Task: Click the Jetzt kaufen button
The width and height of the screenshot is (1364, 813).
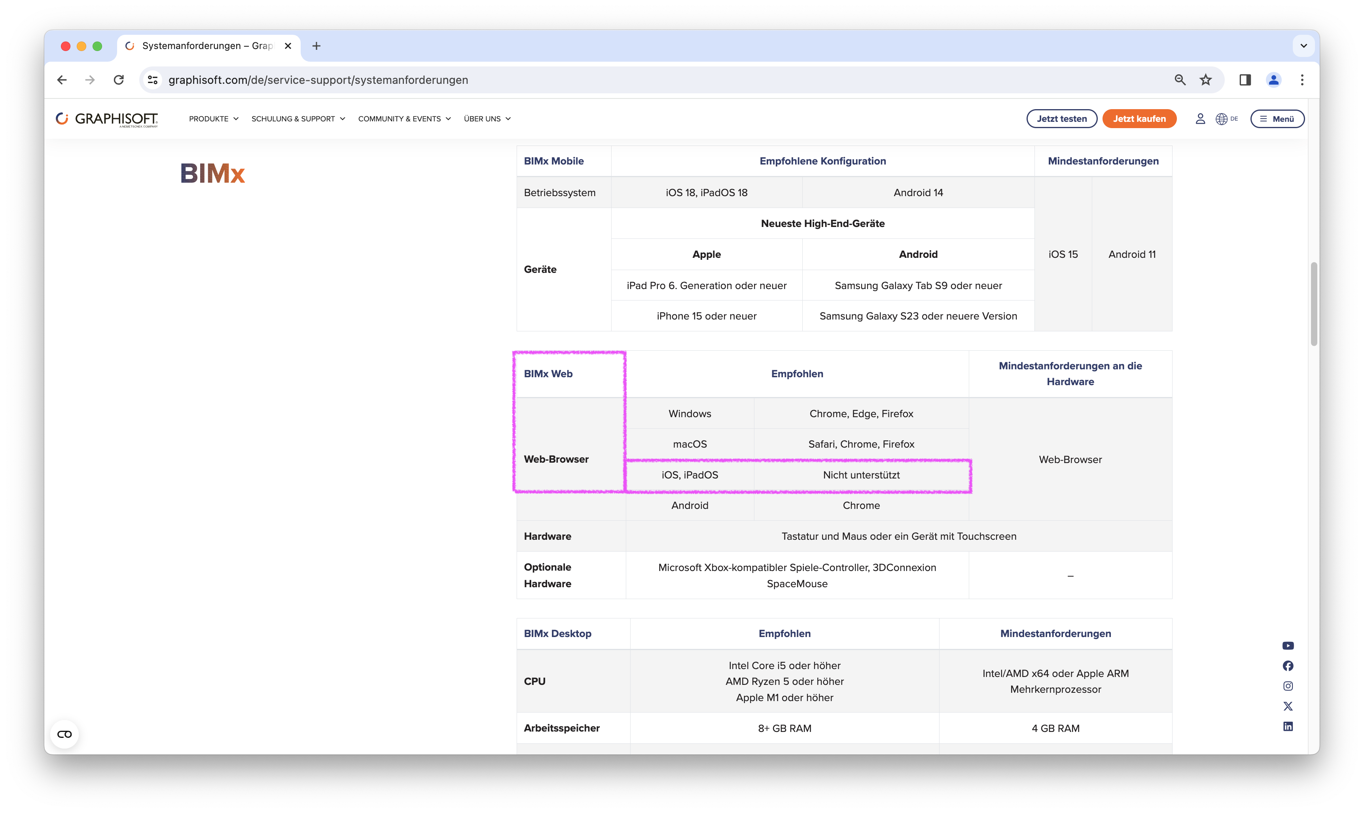Action: click(x=1139, y=119)
